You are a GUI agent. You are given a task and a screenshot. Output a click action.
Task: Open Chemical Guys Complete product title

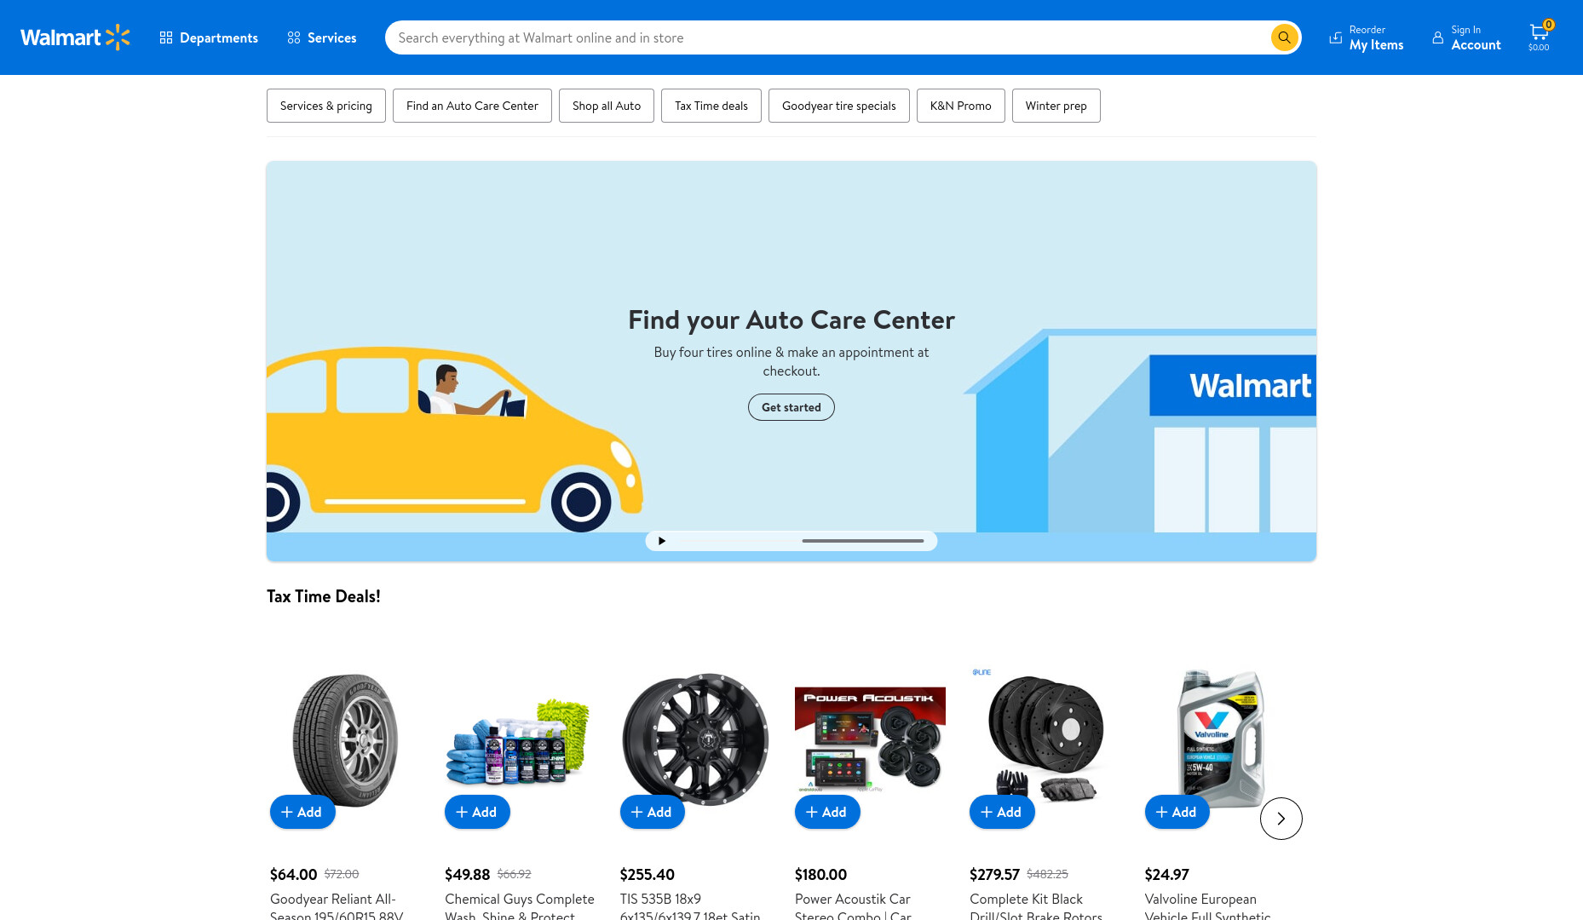[520, 906]
